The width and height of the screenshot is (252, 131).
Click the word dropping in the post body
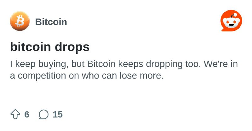click(164, 64)
